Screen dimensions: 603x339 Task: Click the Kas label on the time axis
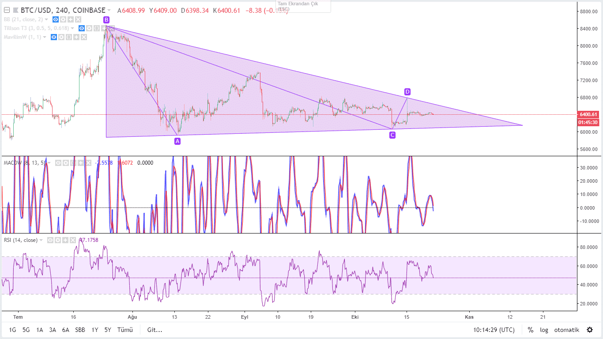click(469, 317)
